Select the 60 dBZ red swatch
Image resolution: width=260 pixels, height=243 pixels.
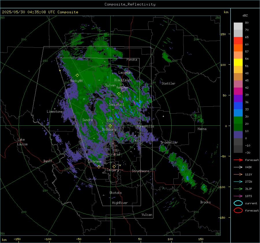238,40
